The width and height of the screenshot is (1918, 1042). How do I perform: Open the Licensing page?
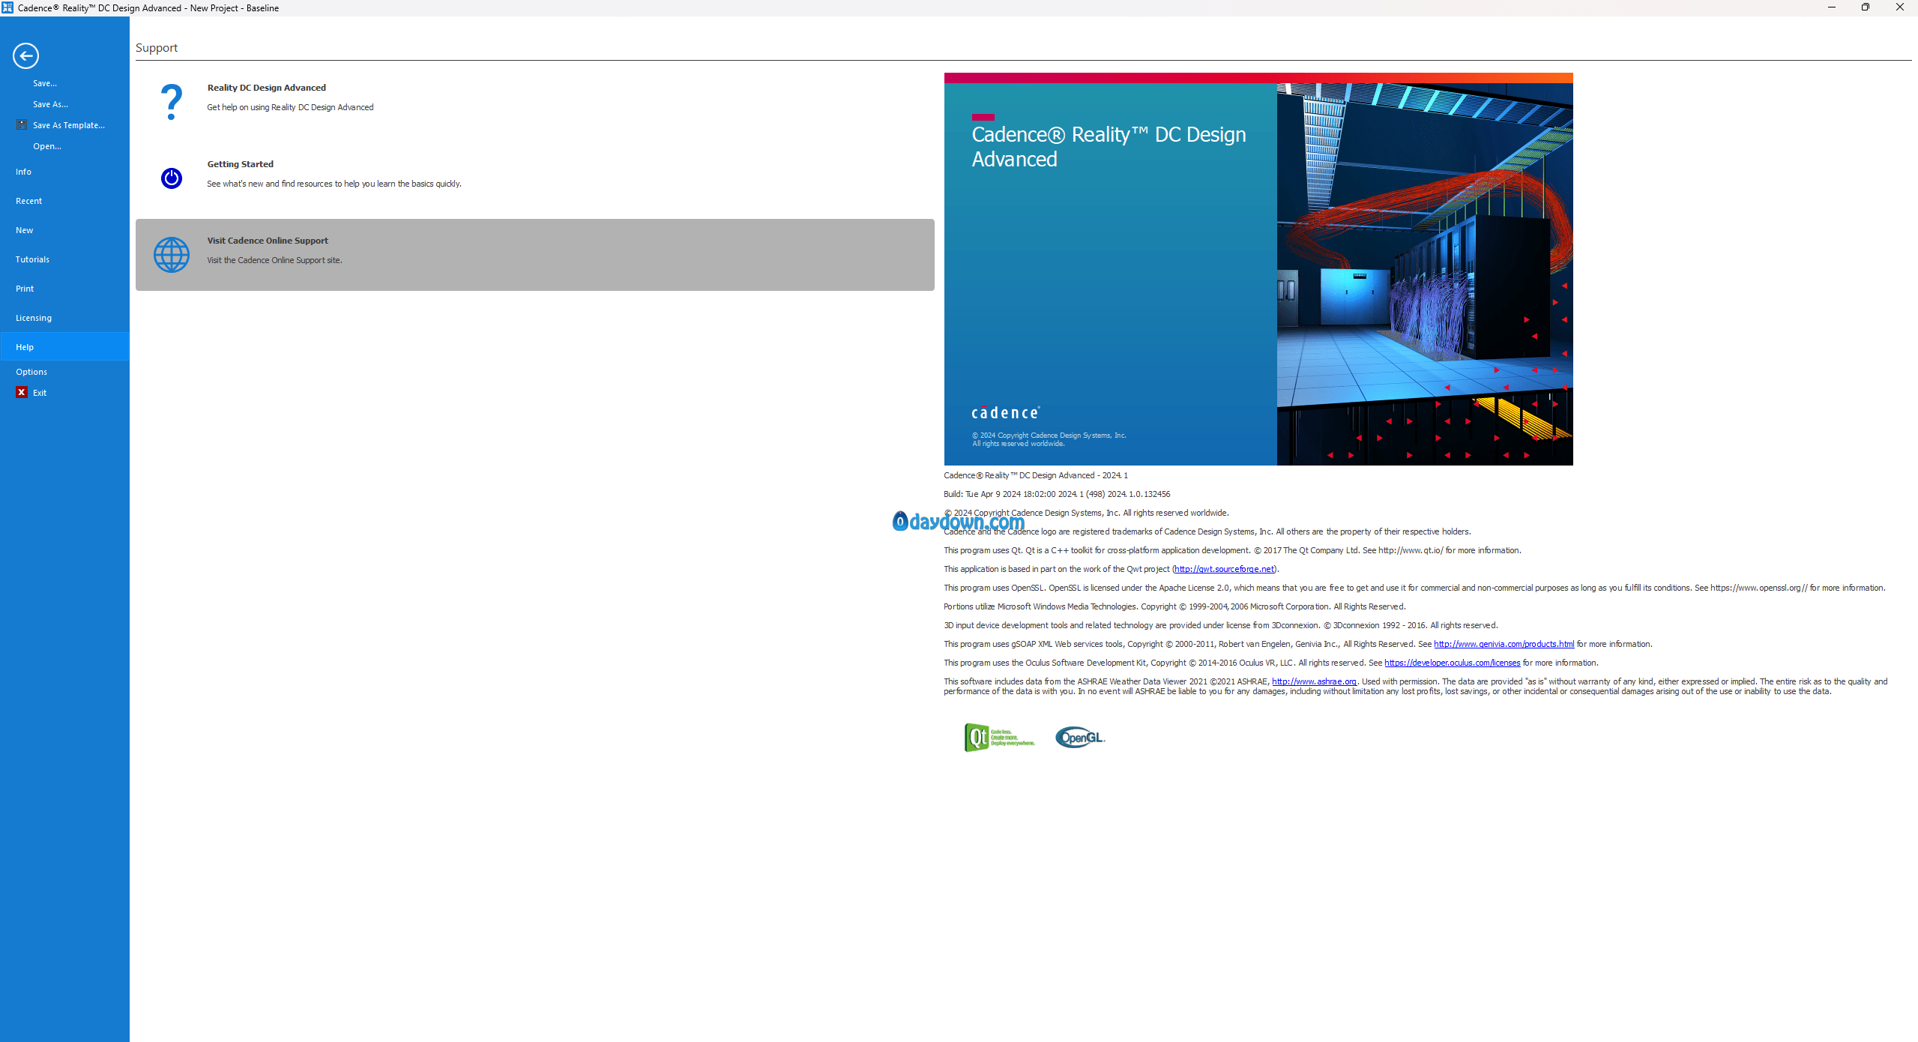click(x=34, y=318)
